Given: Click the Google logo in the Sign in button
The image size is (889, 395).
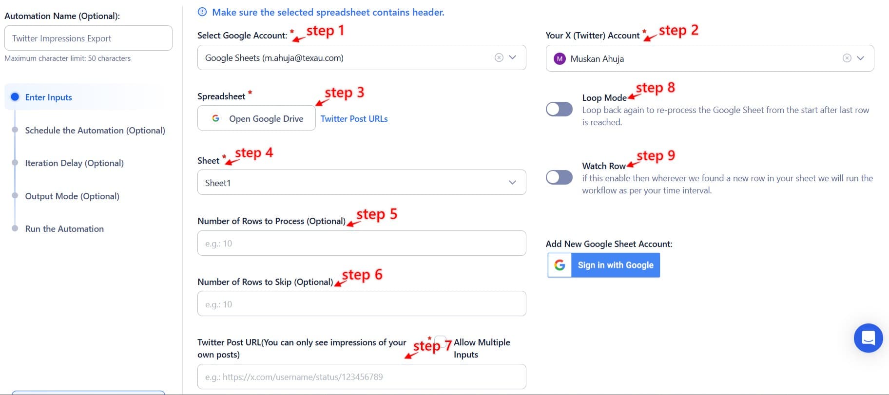Looking at the screenshot, I should (560, 265).
